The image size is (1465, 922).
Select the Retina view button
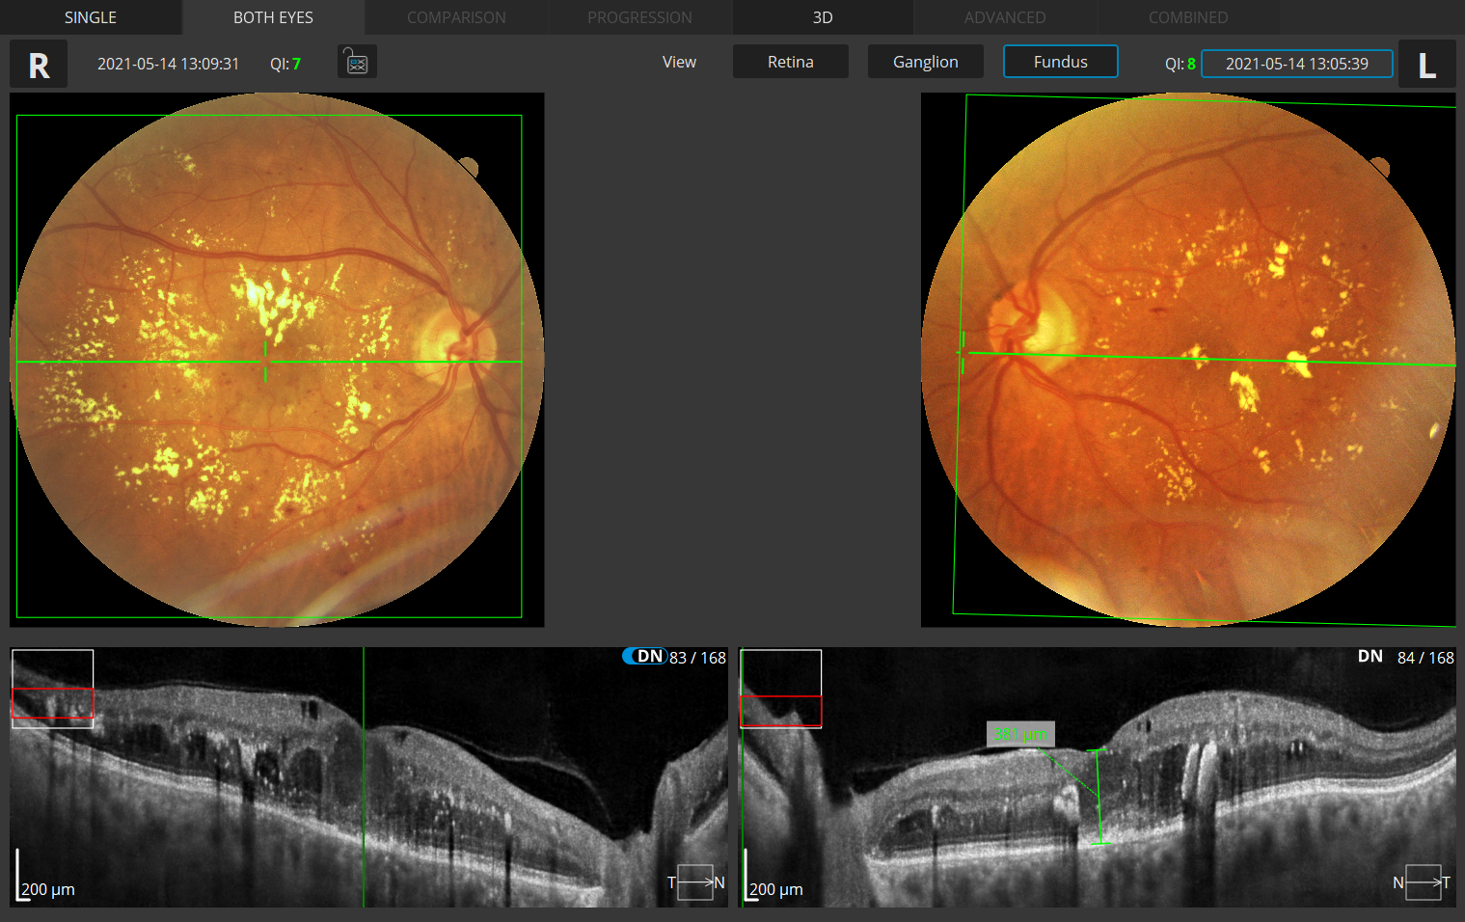(x=790, y=61)
